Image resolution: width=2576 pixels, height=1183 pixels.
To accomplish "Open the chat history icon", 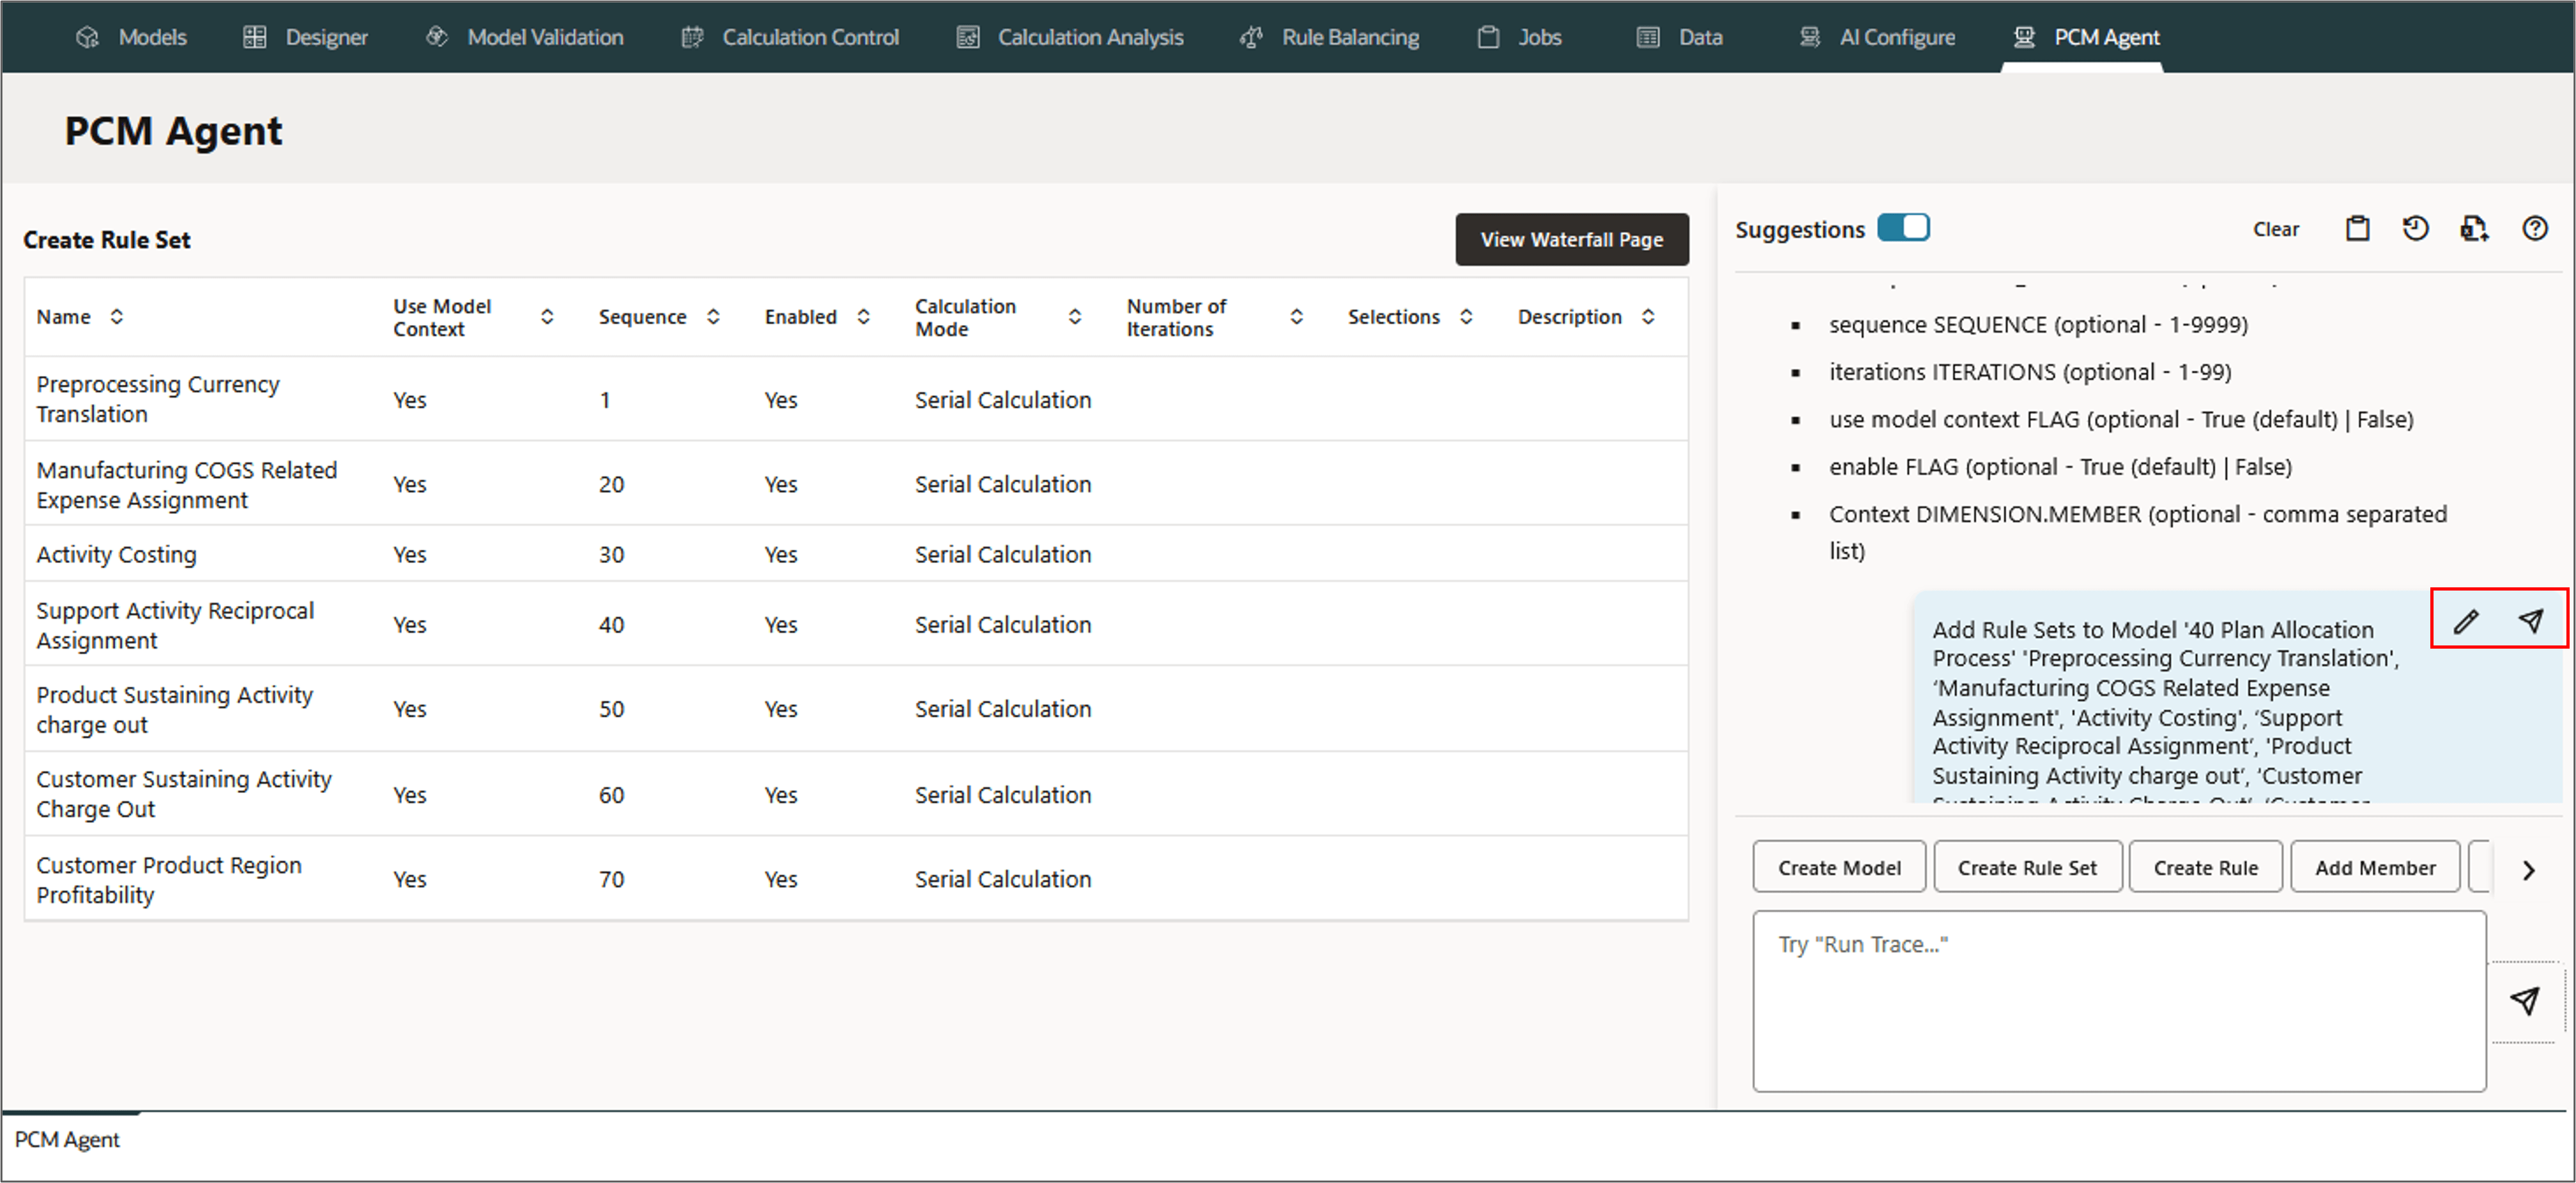I will pos(2415,229).
